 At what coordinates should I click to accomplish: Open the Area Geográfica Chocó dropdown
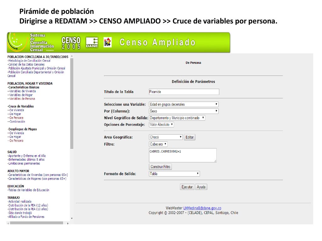[x=166, y=137]
